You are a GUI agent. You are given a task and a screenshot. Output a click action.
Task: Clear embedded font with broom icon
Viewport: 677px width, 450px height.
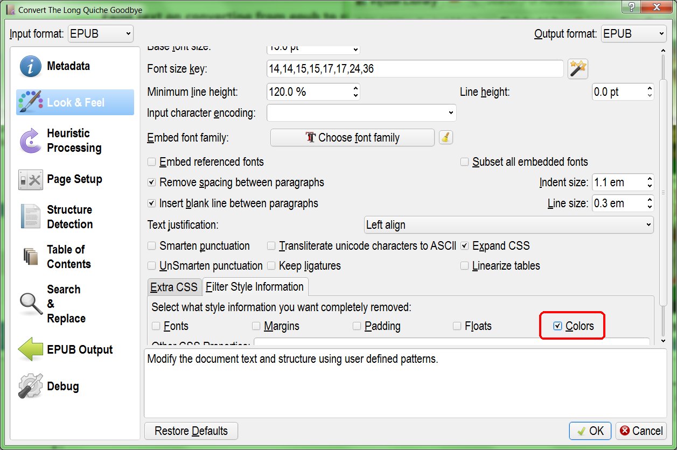point(445,137)
